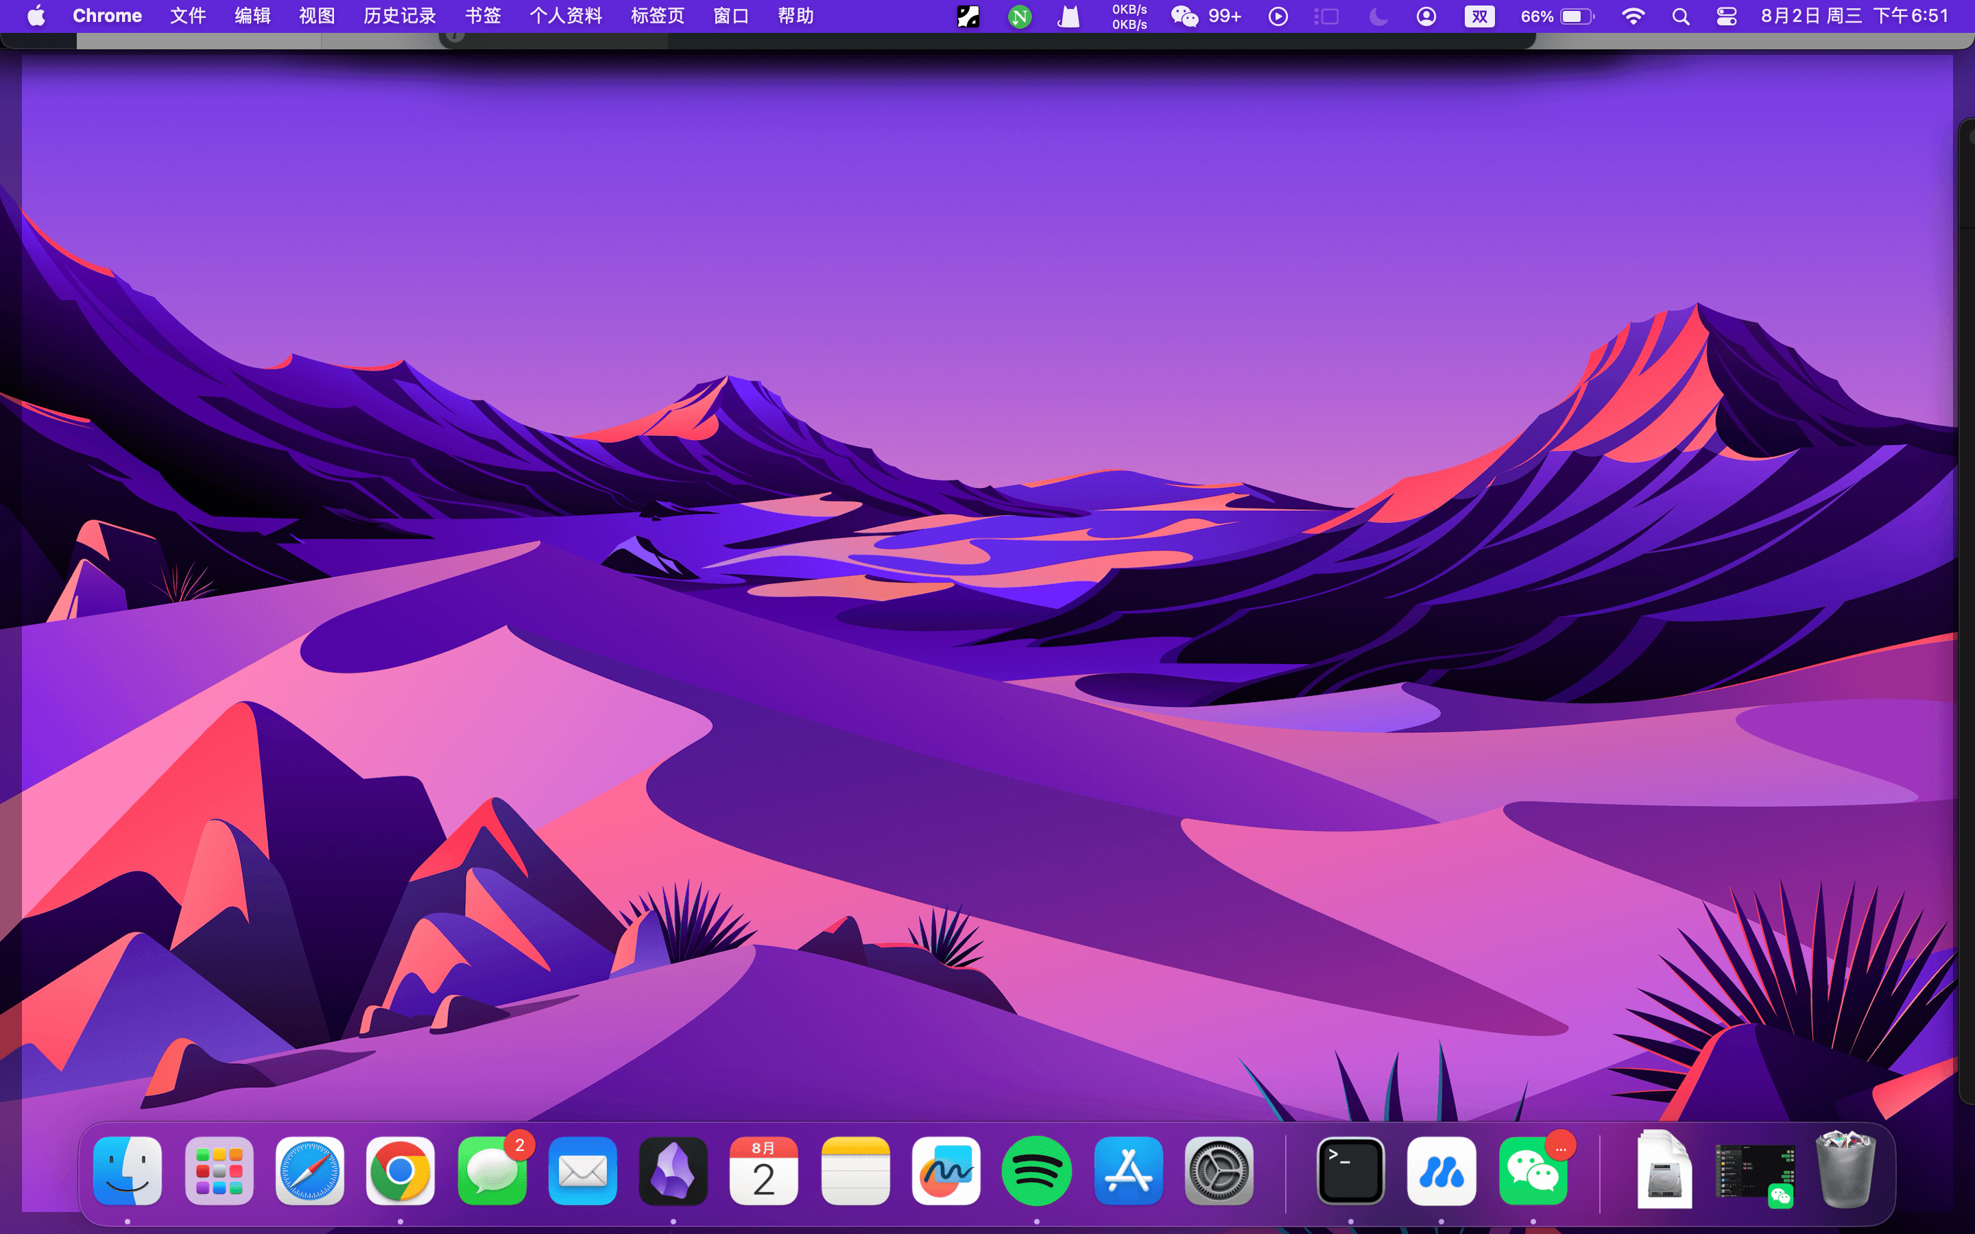Open the 书签 menu
Image resolution: width=1975 pixels, height=1234 pixels.
482,16
